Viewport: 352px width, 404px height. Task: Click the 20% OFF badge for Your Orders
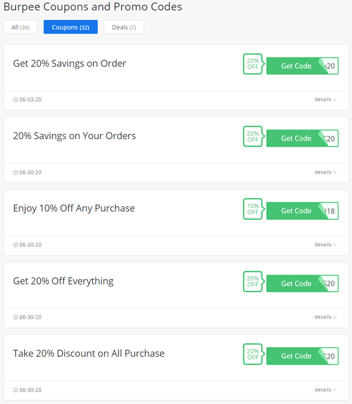click(254, 136)
